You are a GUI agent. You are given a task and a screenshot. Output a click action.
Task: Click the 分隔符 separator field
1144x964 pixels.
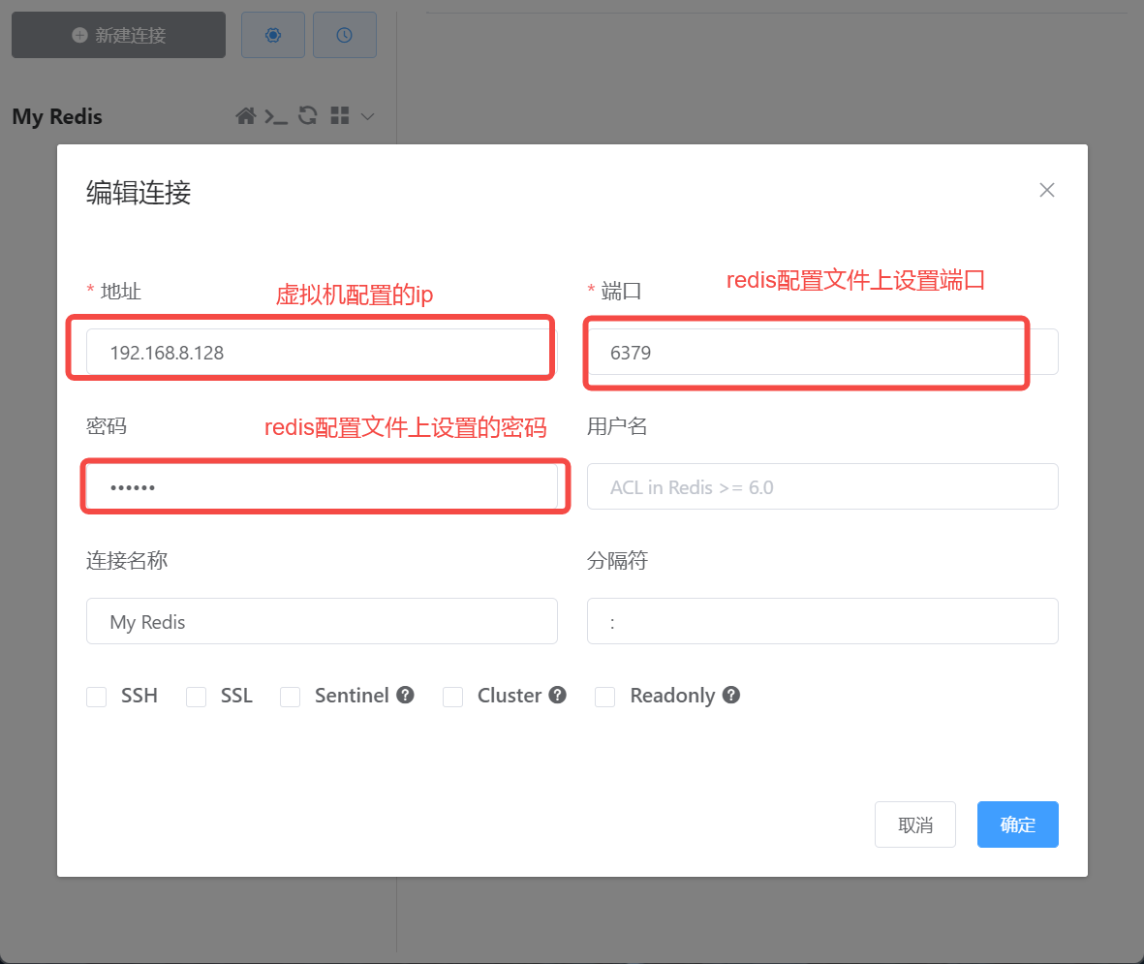822,621
